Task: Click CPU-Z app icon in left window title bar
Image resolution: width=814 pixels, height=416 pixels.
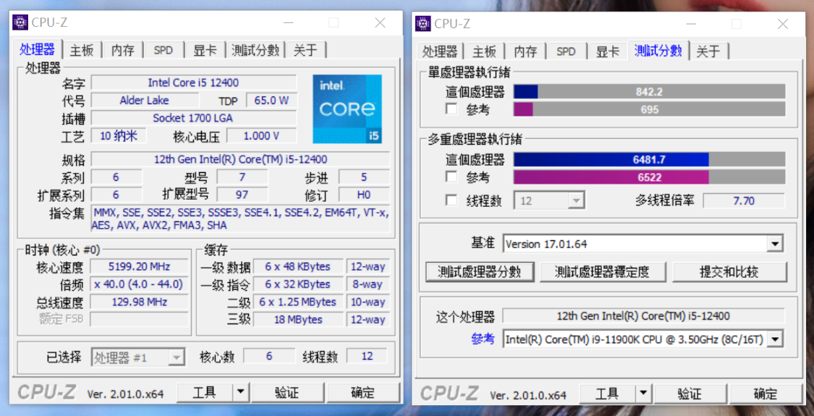Action: pos(20,22)
